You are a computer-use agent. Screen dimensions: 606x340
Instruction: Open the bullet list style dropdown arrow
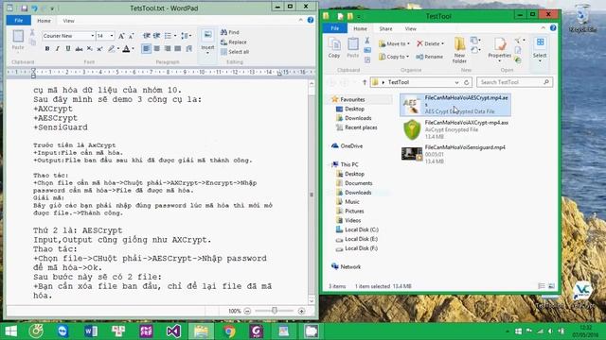[x=175, y=36]
